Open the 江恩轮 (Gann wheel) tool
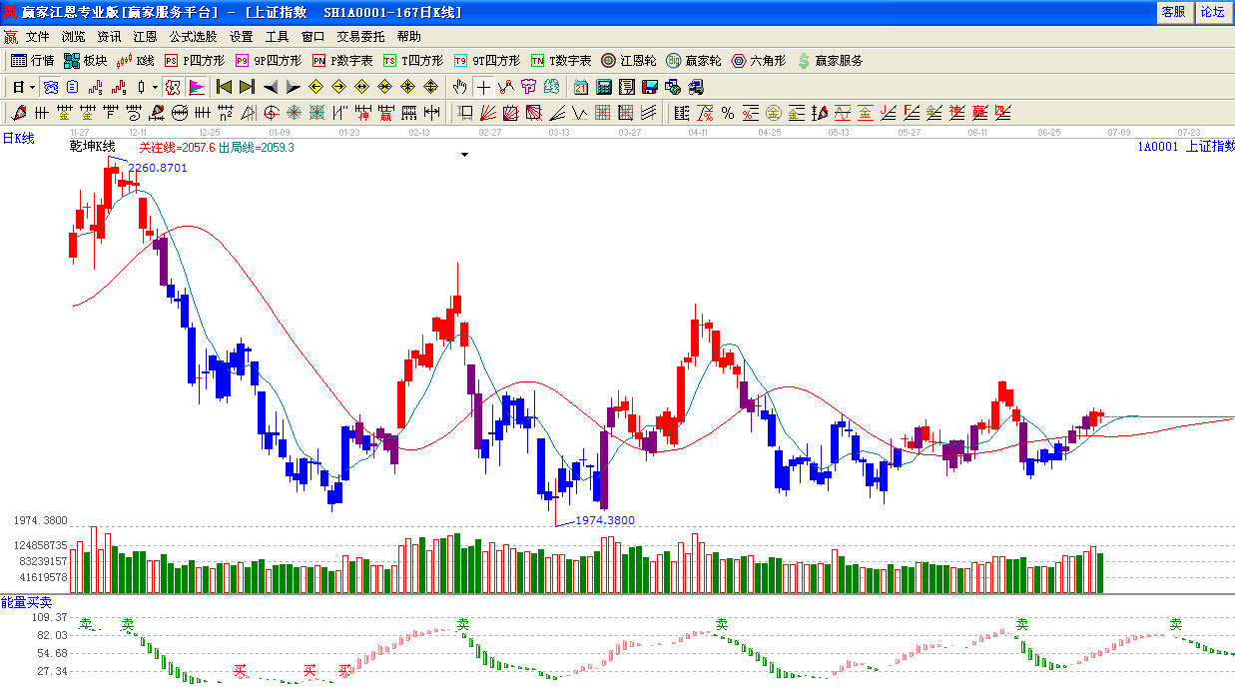The width and height of the screenshot is (1235, 688). [x=628, y=61]
